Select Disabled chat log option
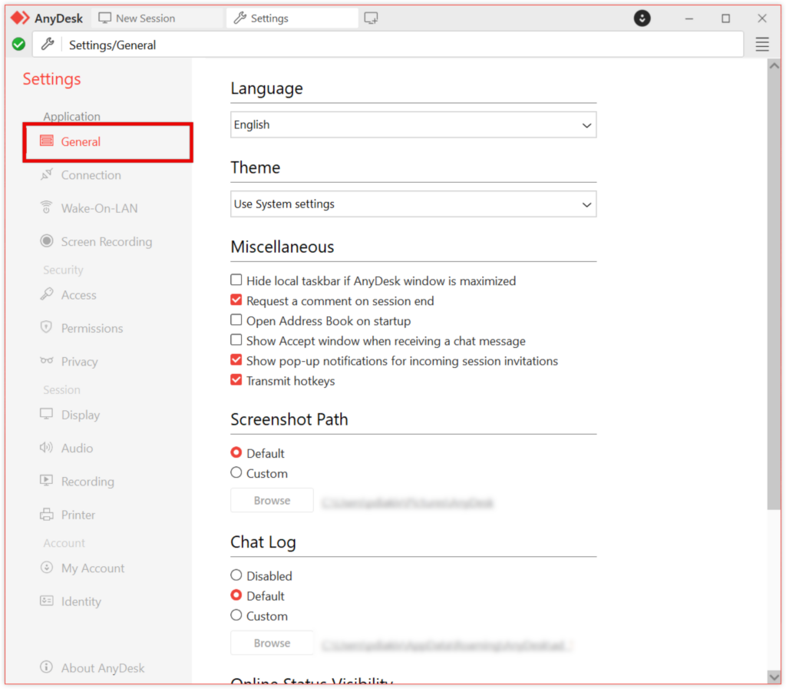The image size is (786, 689). pos(236,575)
